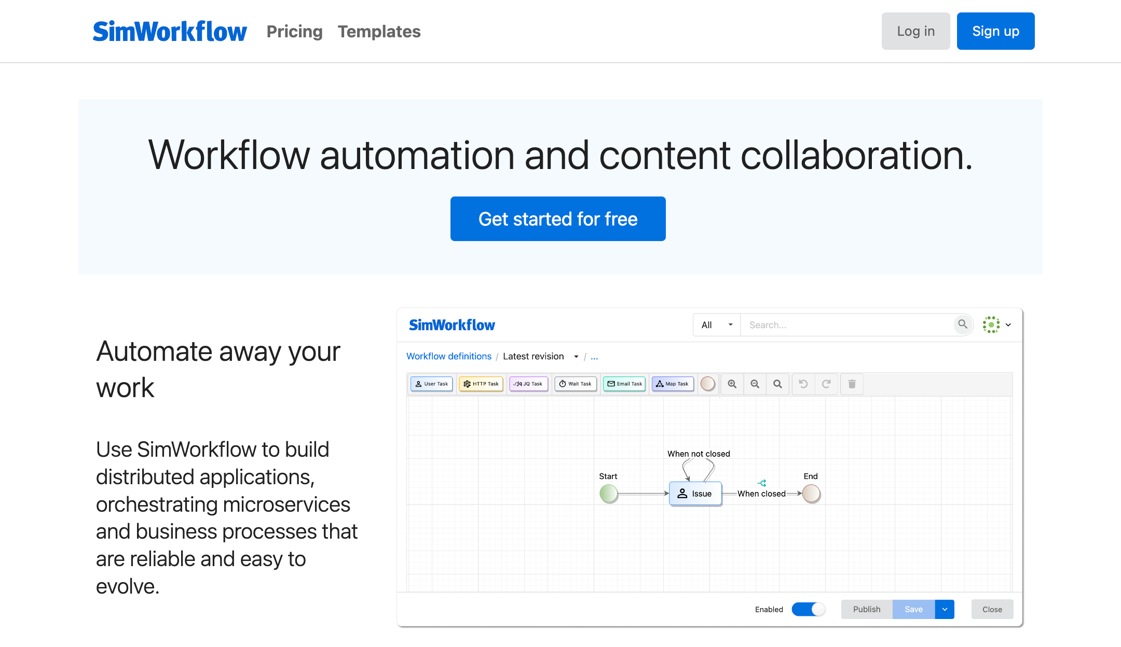Image resolution: width=1121 pixels, height=647 pixels.
Task: Select the Map Task tool
Action: [x=673, y=384]
